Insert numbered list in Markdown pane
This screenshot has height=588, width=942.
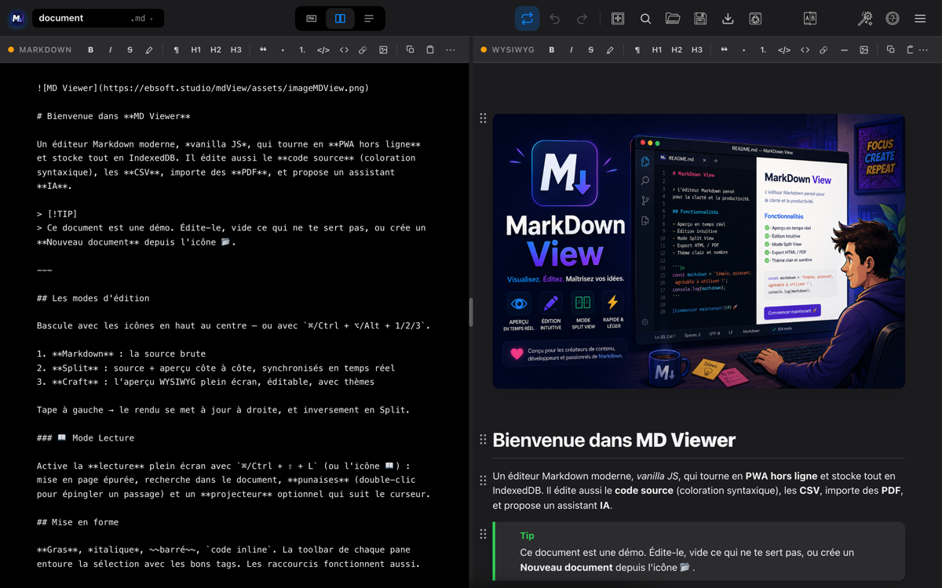[x=302, y=50]
